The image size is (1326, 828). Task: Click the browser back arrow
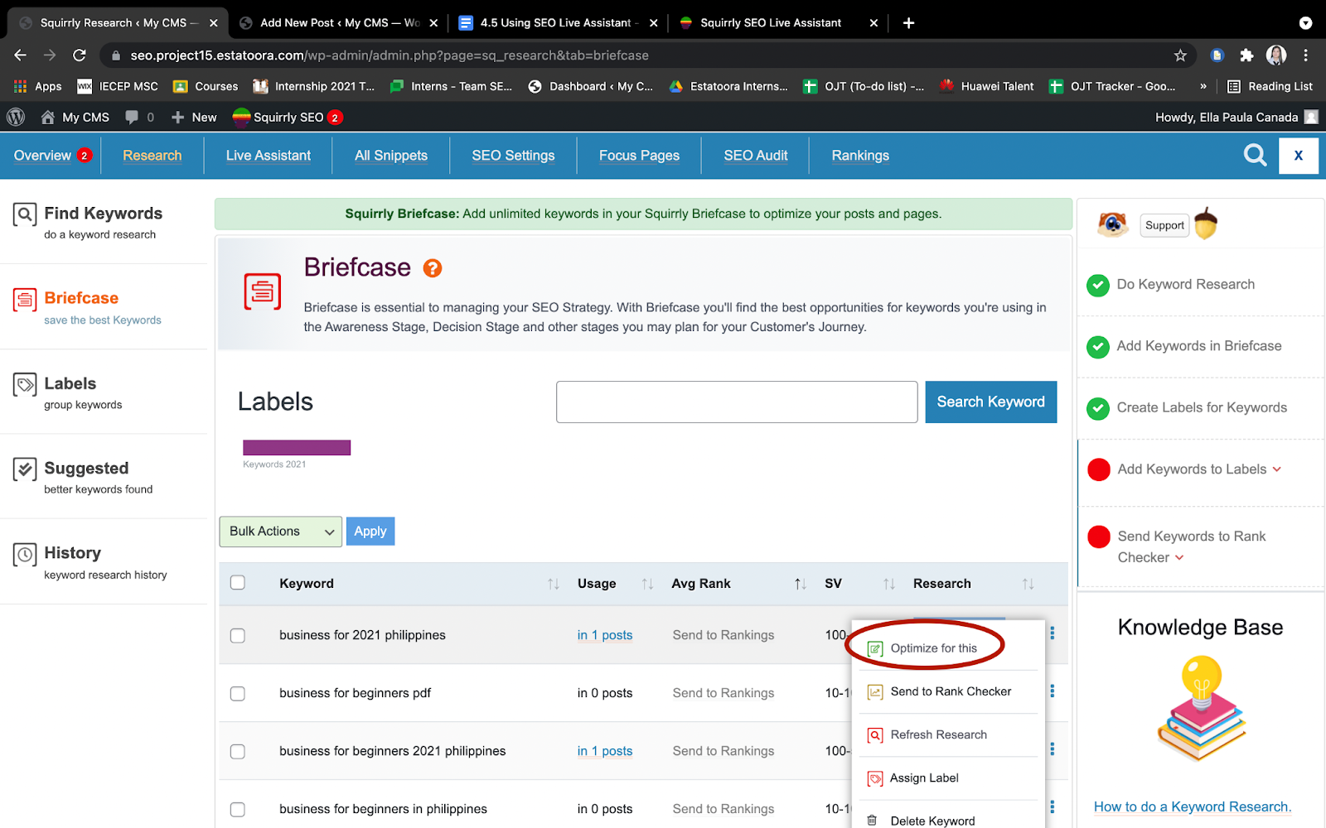[21, 55]
